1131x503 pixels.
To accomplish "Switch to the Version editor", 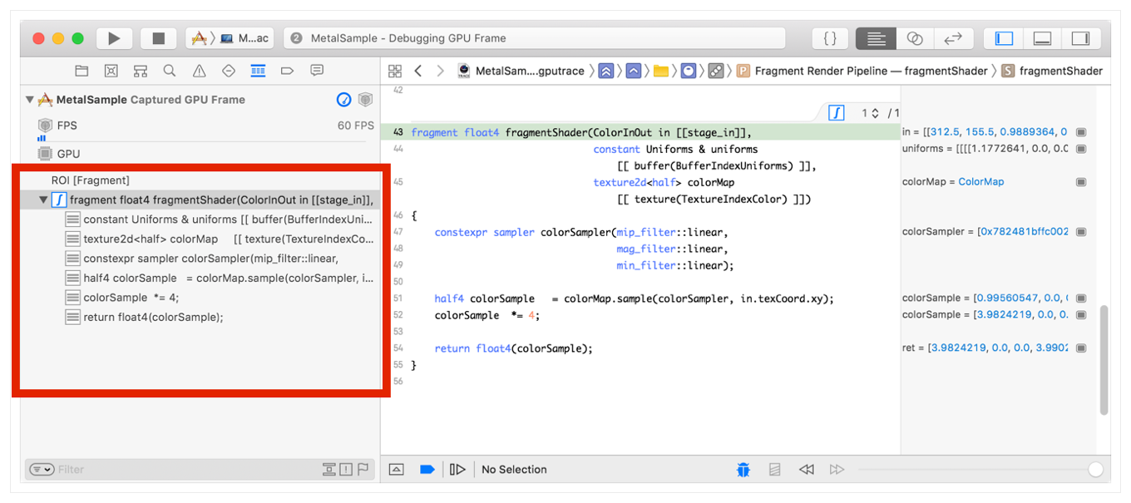I will (953, 38).
